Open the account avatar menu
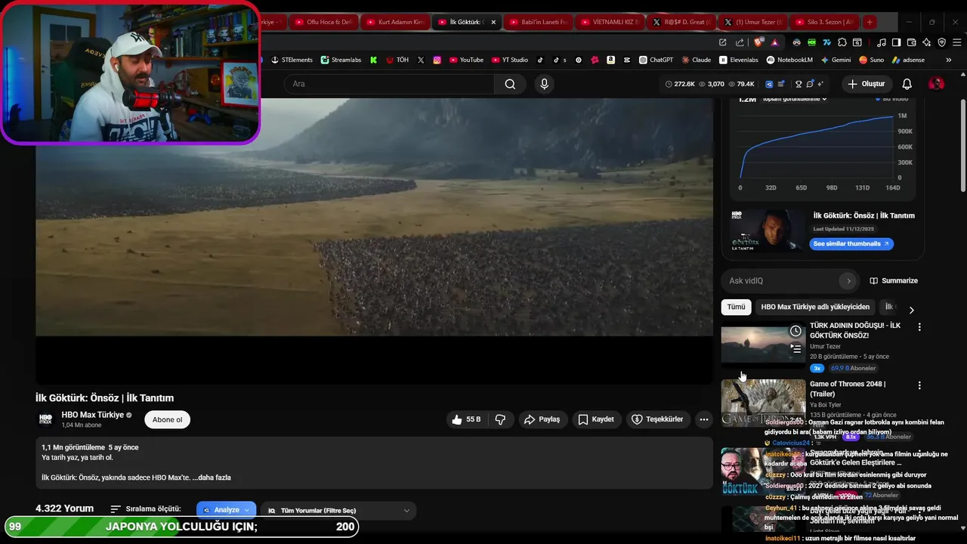This screenshot has height=544, width=967. 936,84
